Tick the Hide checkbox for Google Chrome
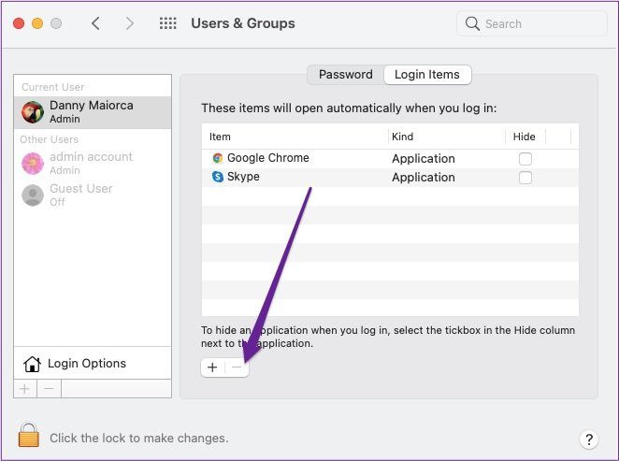The width and height of the screenshot is (619, 461). click(x=525, y=159)
